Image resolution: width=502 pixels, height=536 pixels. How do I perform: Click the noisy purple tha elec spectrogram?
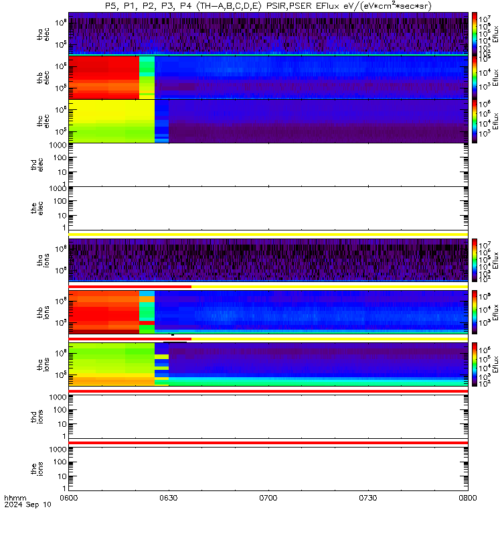(x=268, y=34)
